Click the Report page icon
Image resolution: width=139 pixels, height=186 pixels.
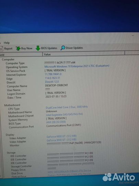pos(1,49)
